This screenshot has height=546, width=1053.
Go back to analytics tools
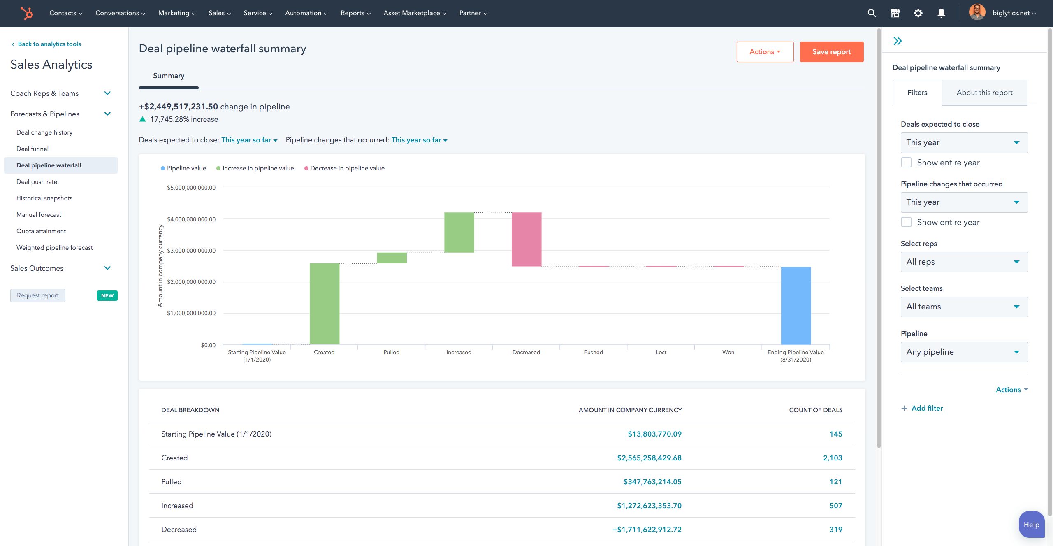click(x=49, y=44)
